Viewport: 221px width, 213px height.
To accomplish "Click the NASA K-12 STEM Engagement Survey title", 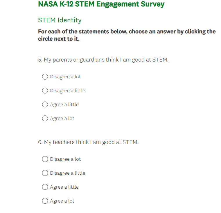I will 101,4.
